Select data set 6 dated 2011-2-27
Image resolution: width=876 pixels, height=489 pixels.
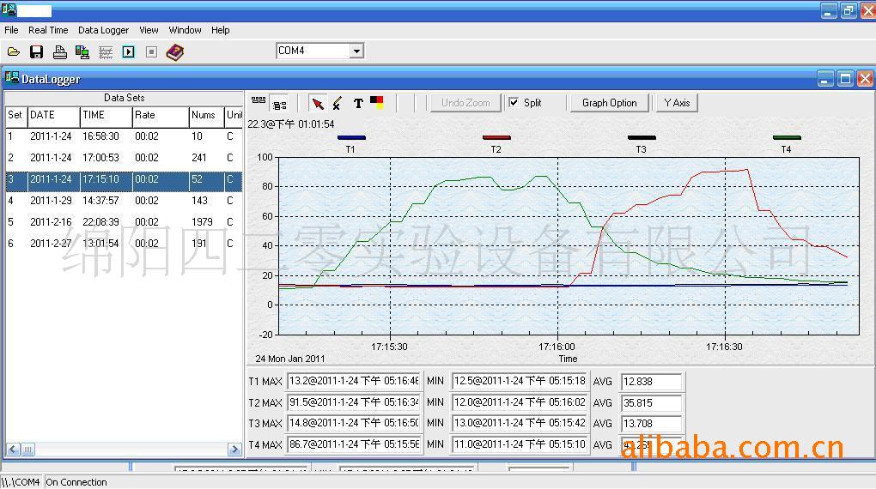(x=124, y=244)
